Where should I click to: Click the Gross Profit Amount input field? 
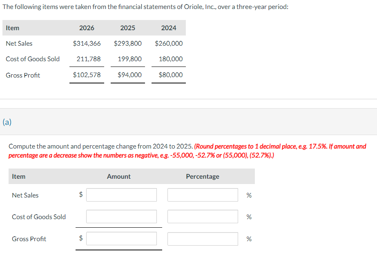121,238
